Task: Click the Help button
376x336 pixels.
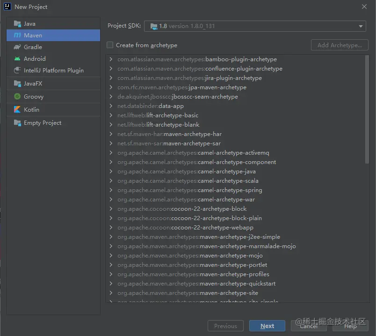Action: pos(350,326)
